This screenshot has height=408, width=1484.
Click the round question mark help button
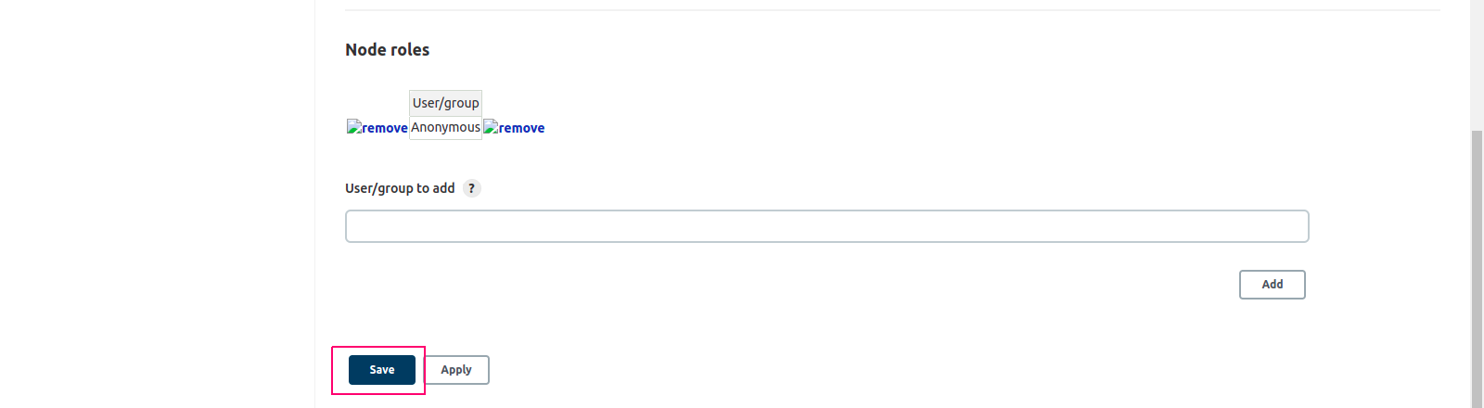(x=472, y=188)
